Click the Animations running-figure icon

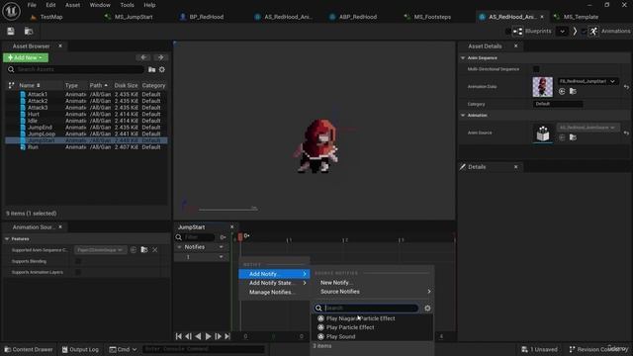pyautogui.click(x=593, y=31)
